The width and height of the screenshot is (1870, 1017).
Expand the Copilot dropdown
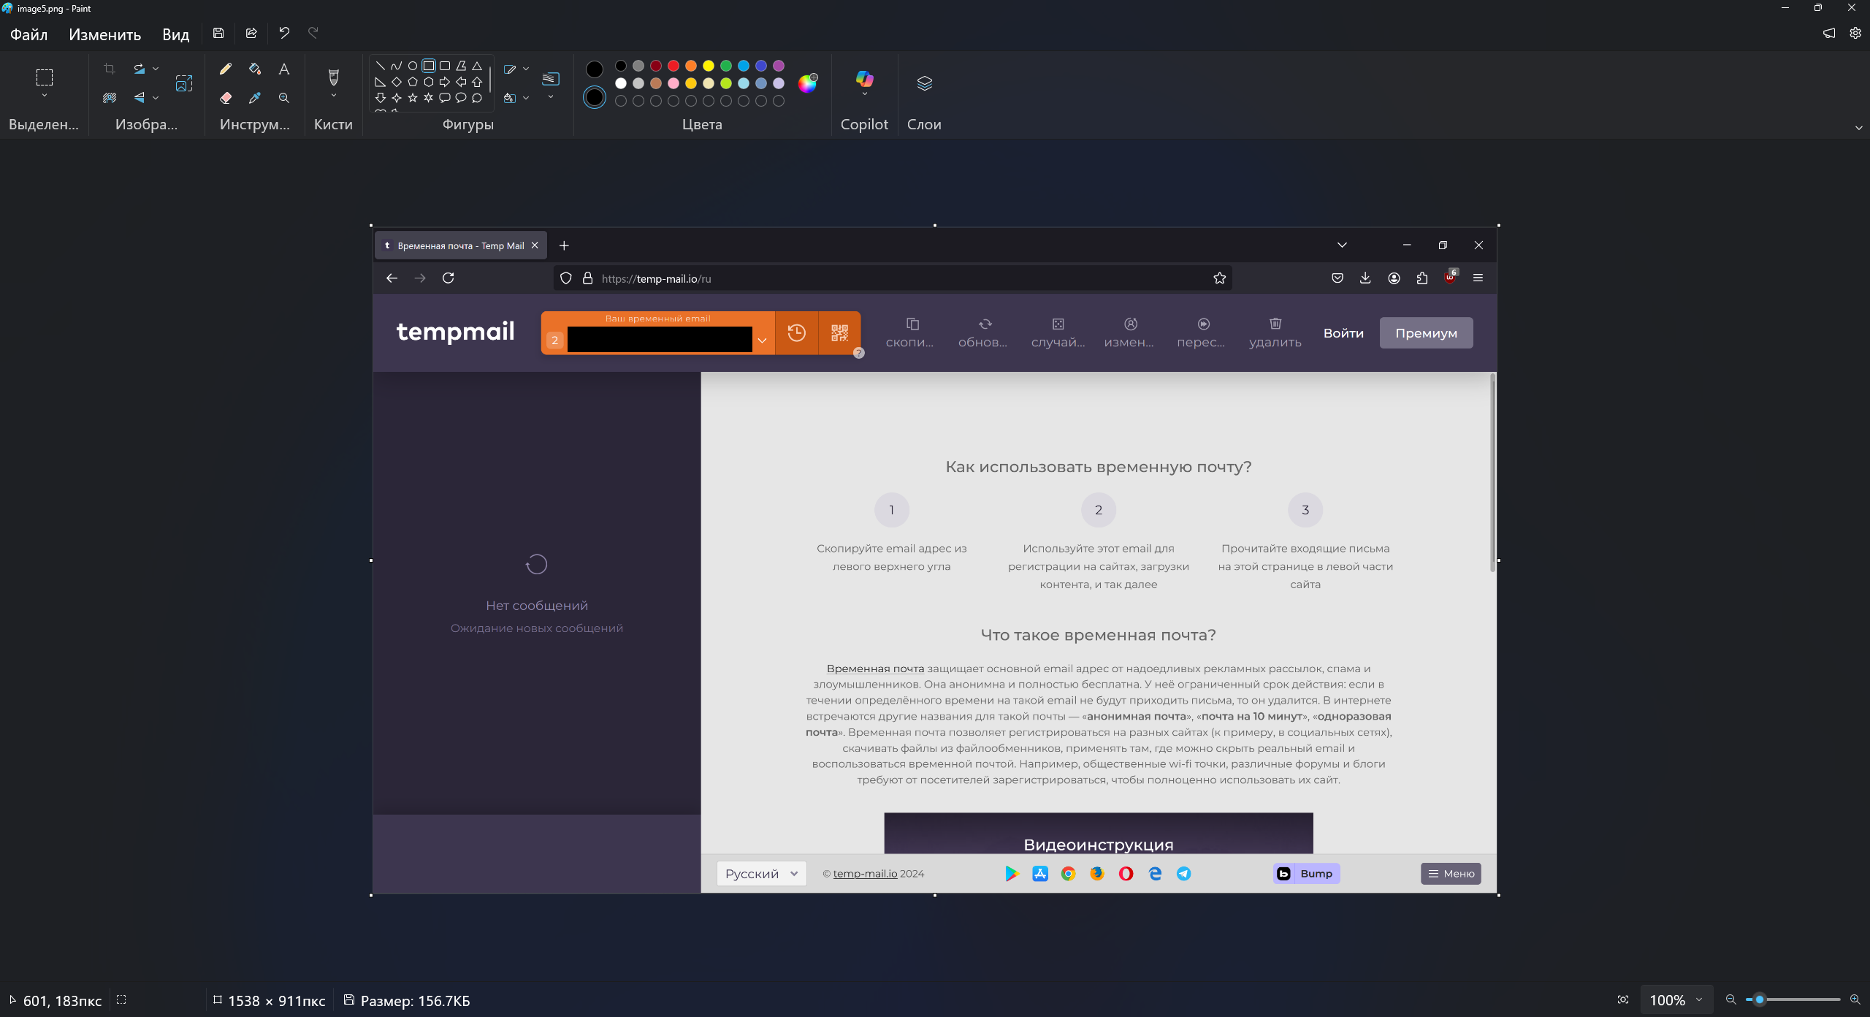(865, 94)
